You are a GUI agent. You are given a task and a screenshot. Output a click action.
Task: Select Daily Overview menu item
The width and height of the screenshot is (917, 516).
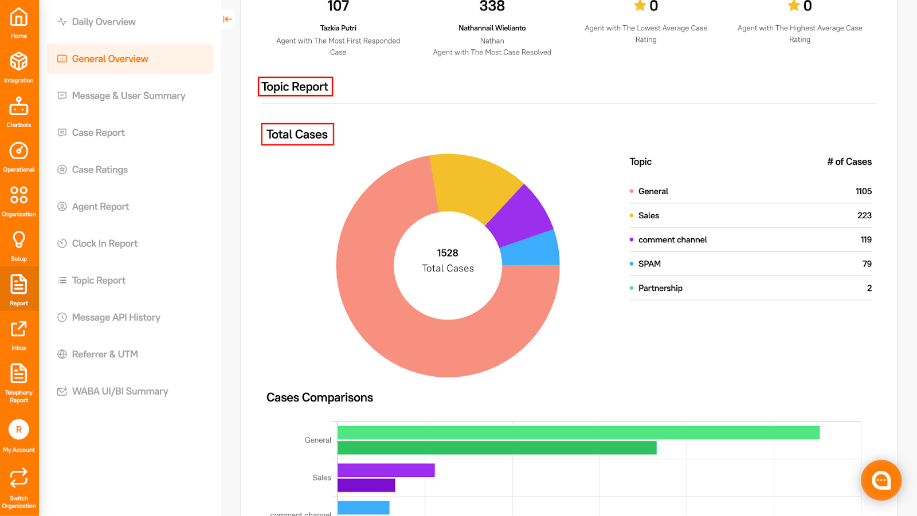(x=130, y=22)
